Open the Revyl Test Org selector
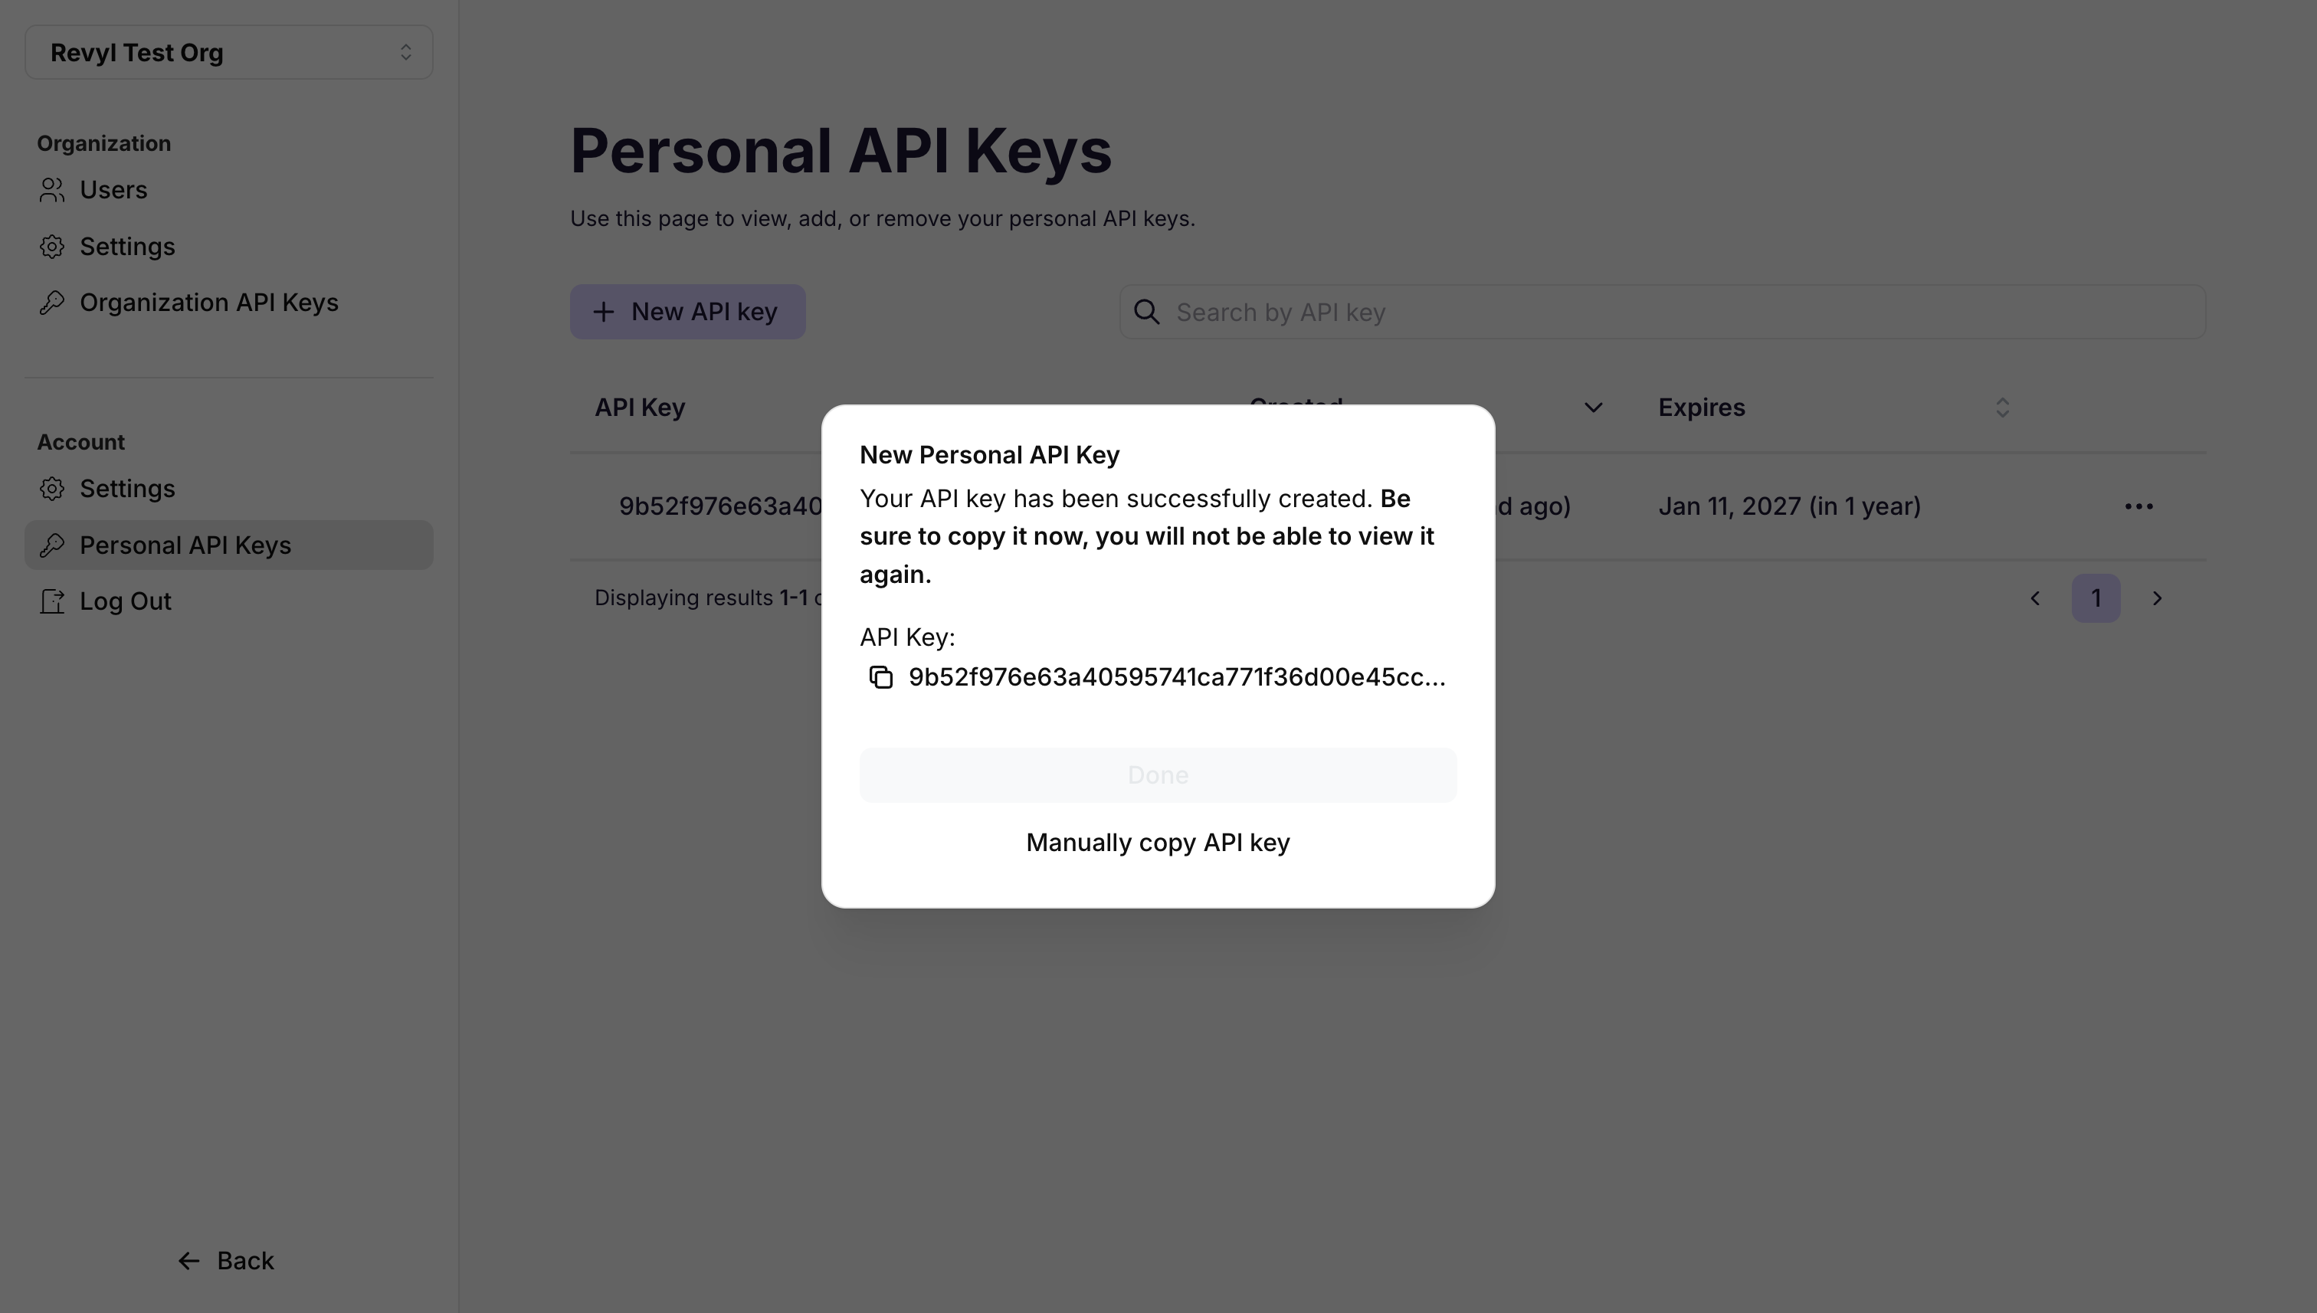The image size is (2317, 1313). (228, 52)
